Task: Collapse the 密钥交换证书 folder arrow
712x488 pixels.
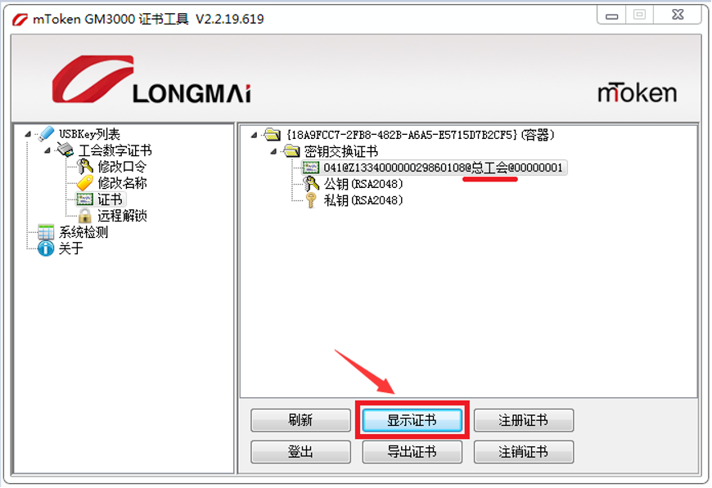Action: (x=273, y=151)
